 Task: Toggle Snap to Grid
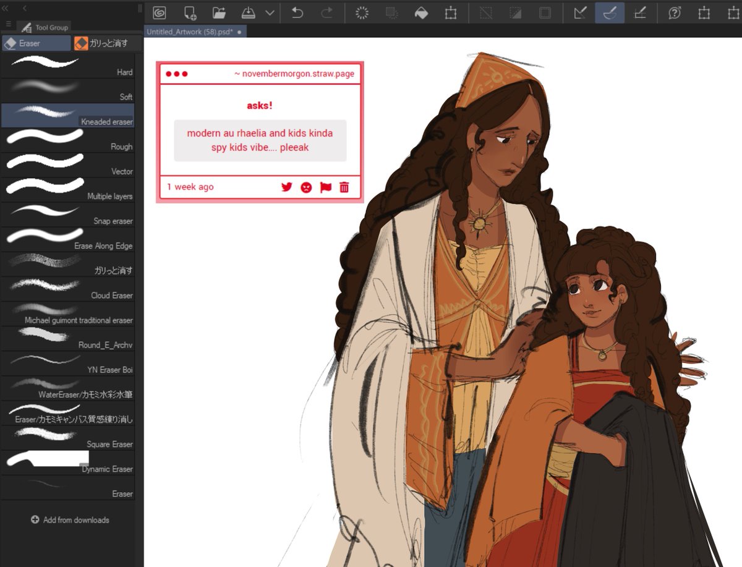pyautogui.click(x=639, y=12)
